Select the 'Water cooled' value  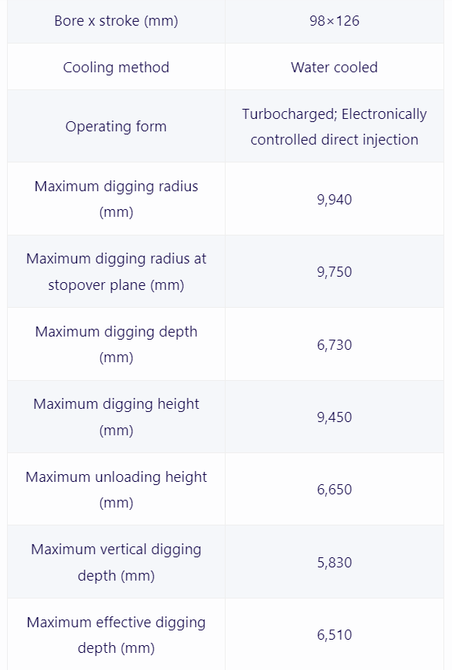coord(335,67)
